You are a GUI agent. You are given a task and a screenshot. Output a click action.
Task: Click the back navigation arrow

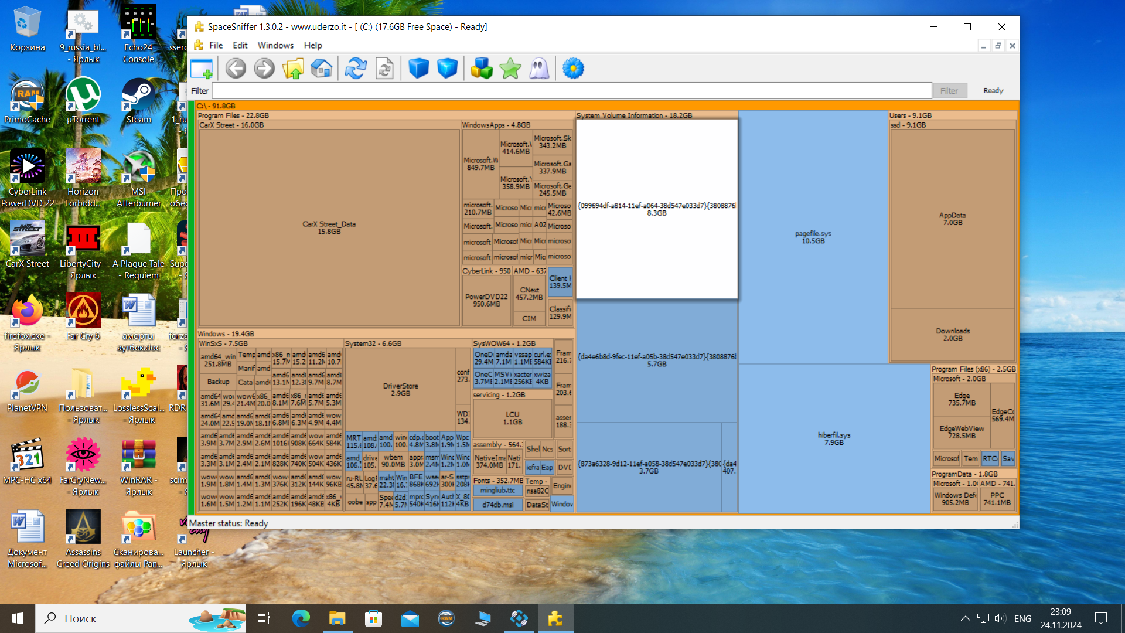236,69
